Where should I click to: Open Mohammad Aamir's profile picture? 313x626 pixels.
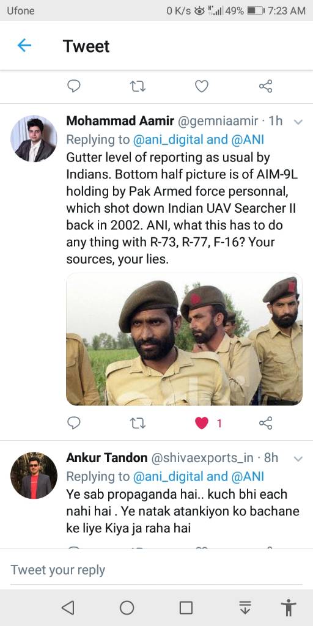click(x=34, y=139)
